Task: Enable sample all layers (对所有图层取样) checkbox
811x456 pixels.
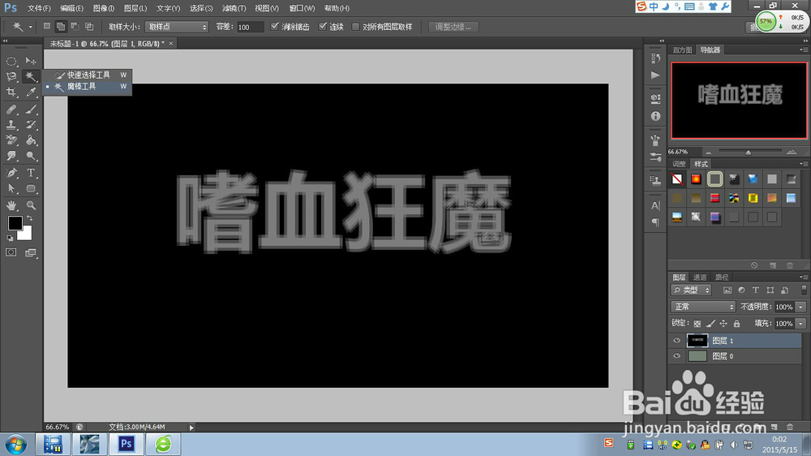Action: (x=355, y=27)
